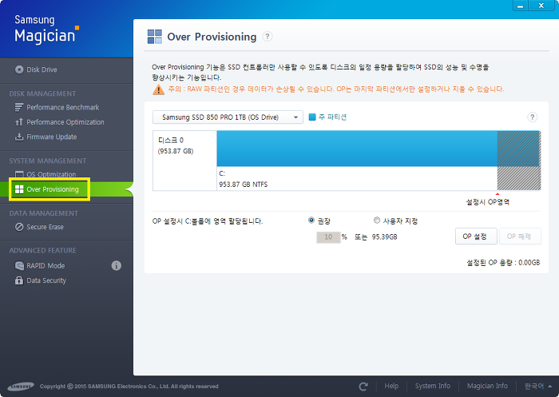Click the '95.39GB' value text
The image size is (559, 397).
[384, 237]
